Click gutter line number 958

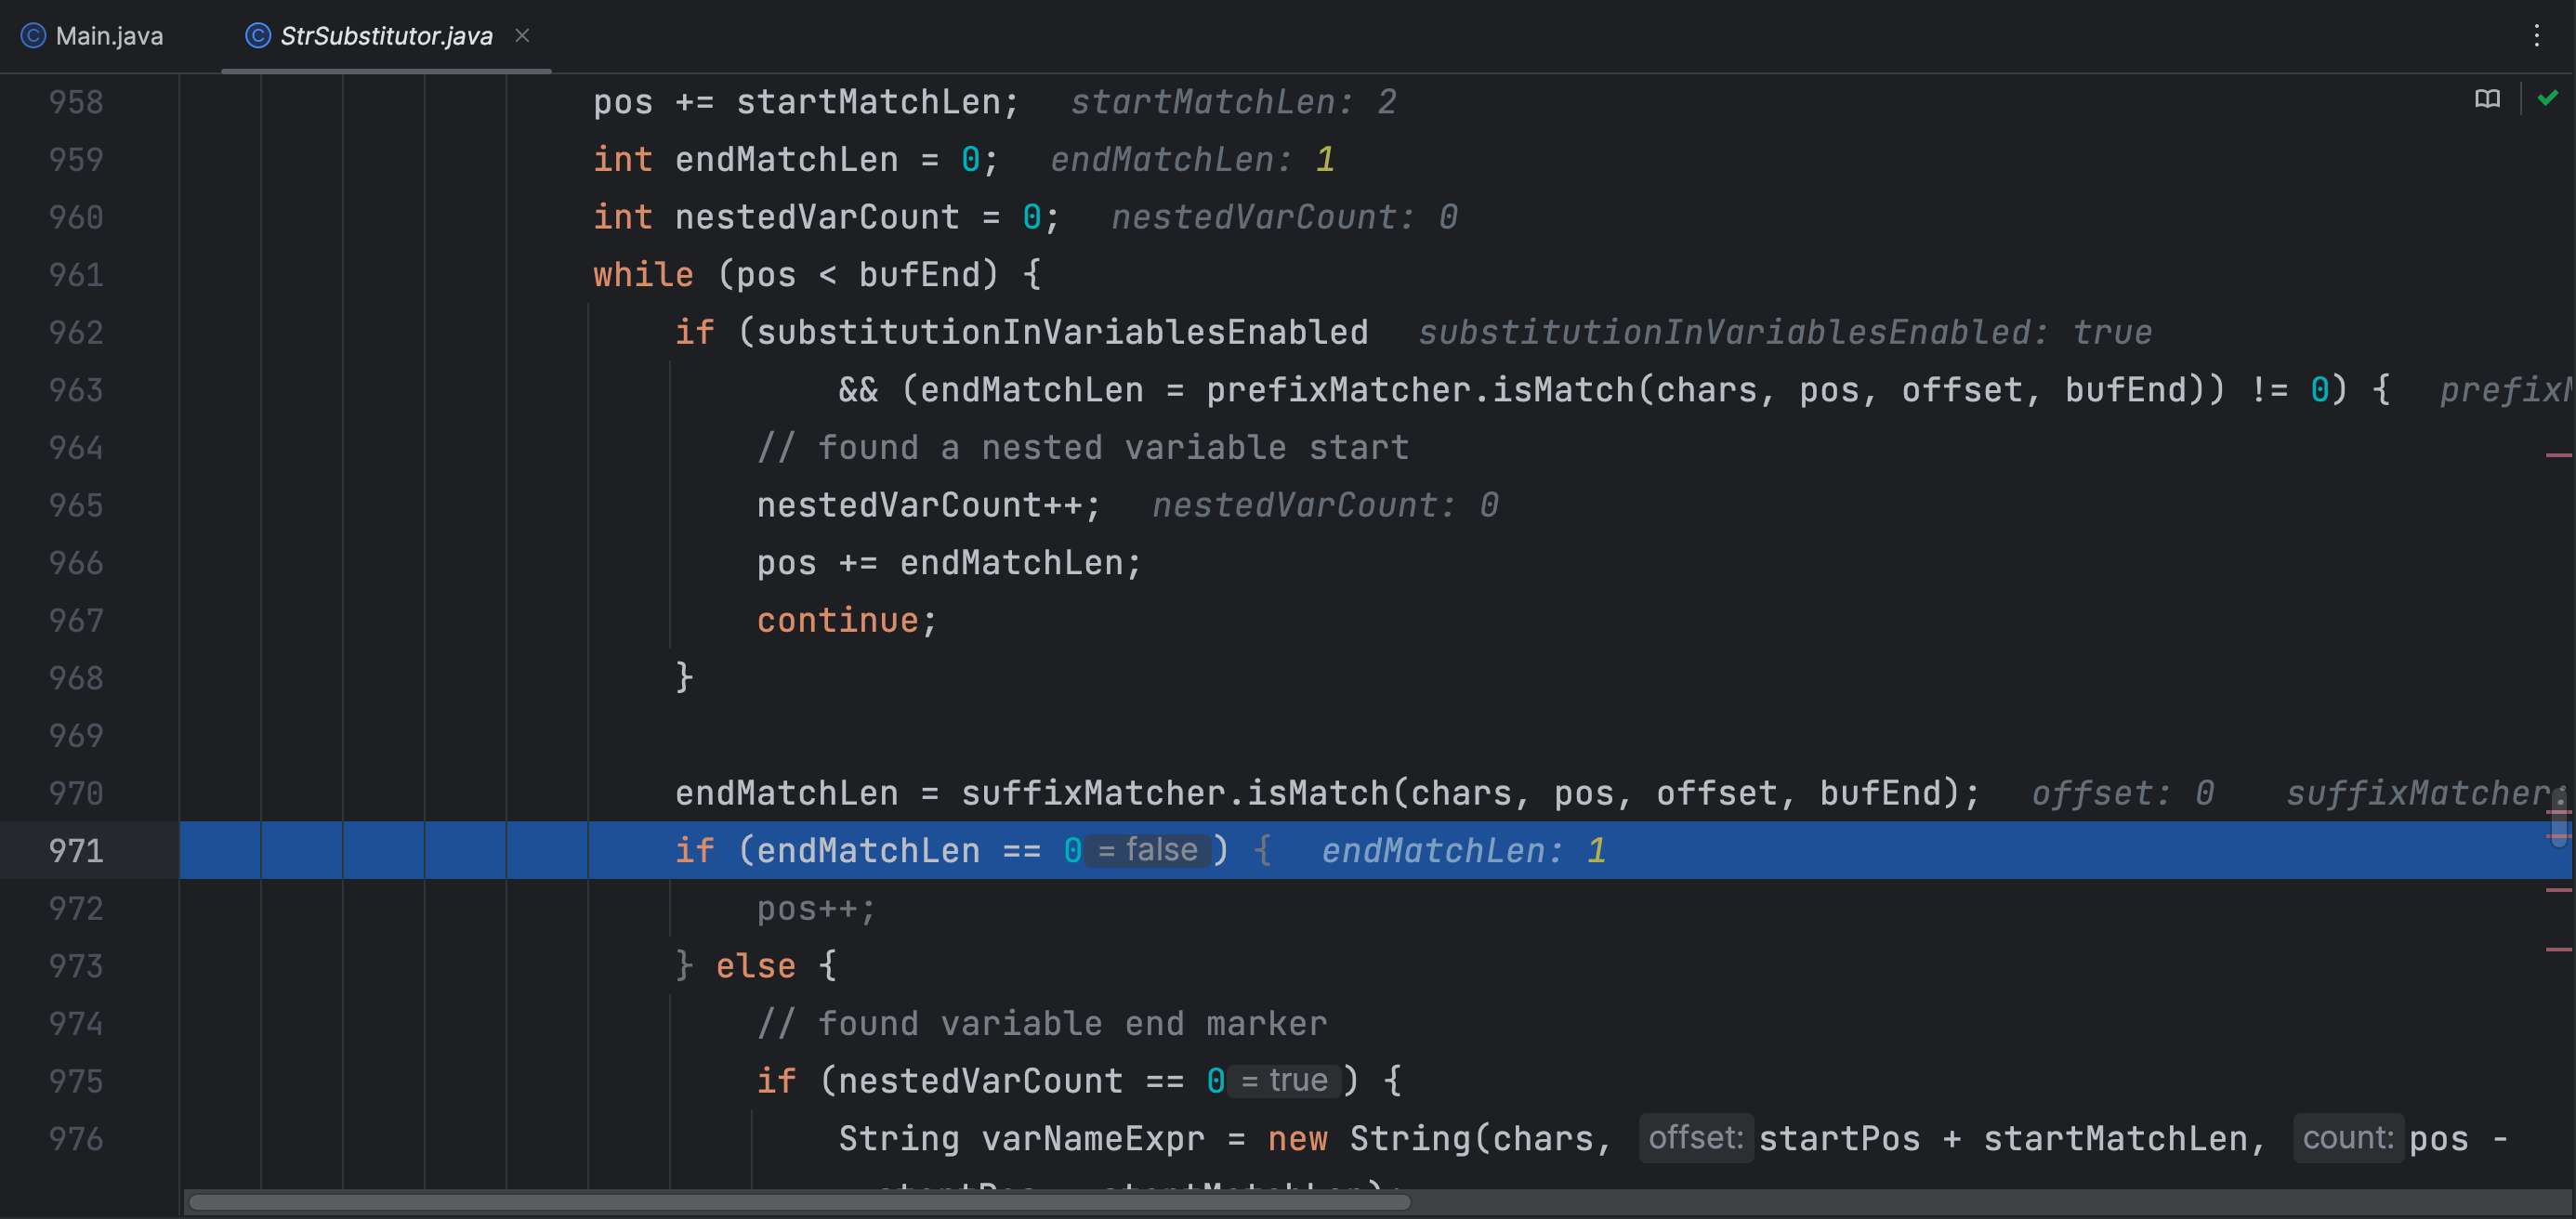(76, 102)
